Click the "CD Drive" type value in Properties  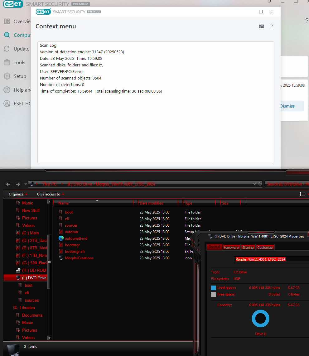coord(240,272)
